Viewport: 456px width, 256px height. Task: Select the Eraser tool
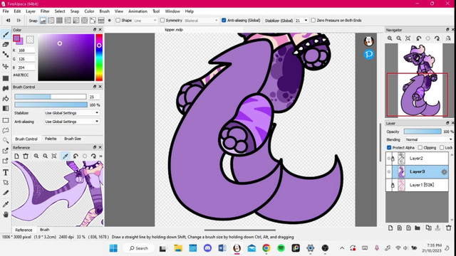click(x=6, y=44)
